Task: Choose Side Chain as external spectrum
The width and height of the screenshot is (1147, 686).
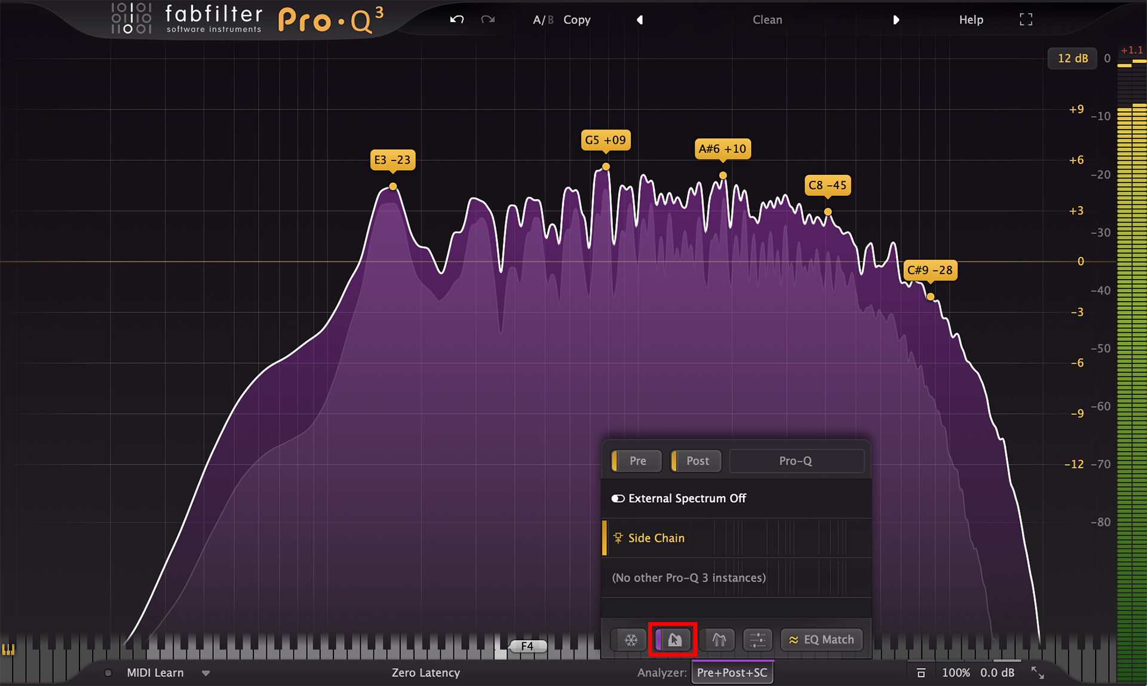Action: 736,538
